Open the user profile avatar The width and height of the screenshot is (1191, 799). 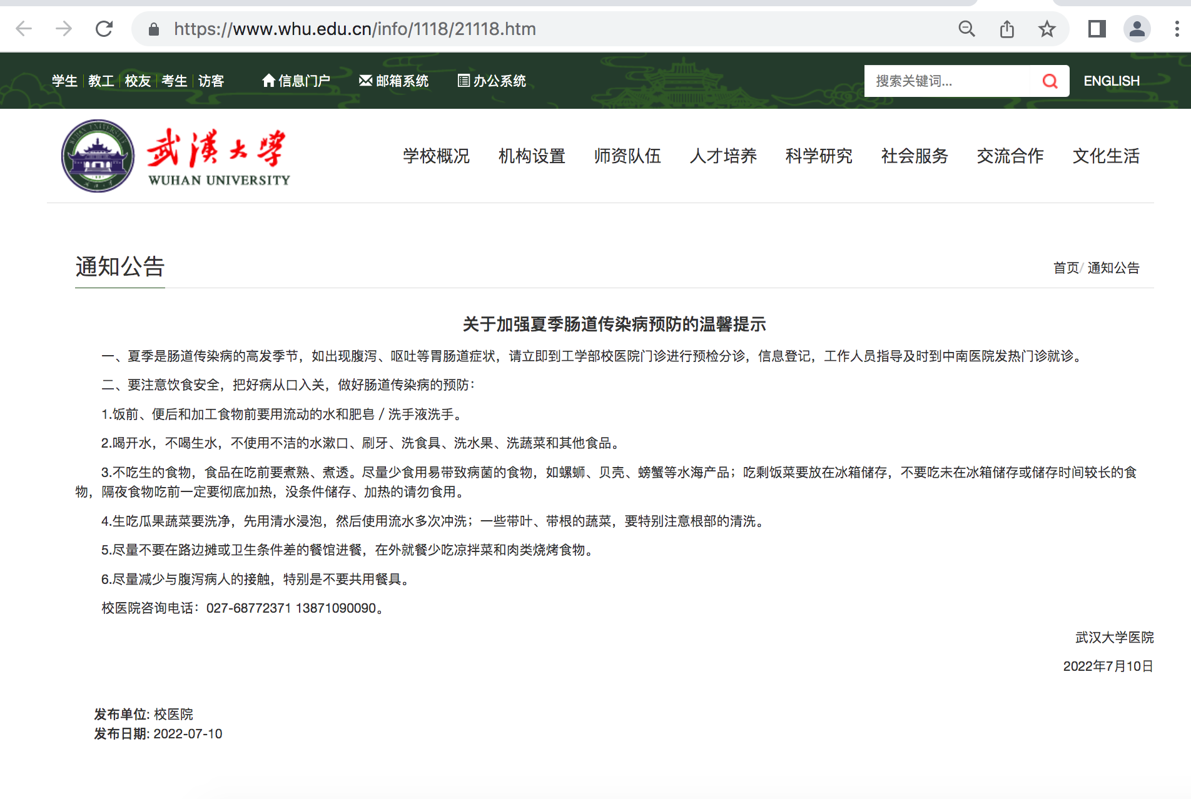pyautogui.click(x=1137, y=29)
